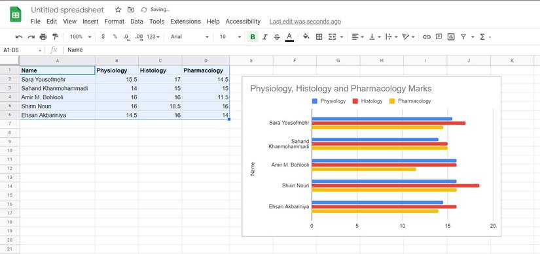This screenshot has width=540, height=254.
Task: Select row 7 header
Action: 10,123
